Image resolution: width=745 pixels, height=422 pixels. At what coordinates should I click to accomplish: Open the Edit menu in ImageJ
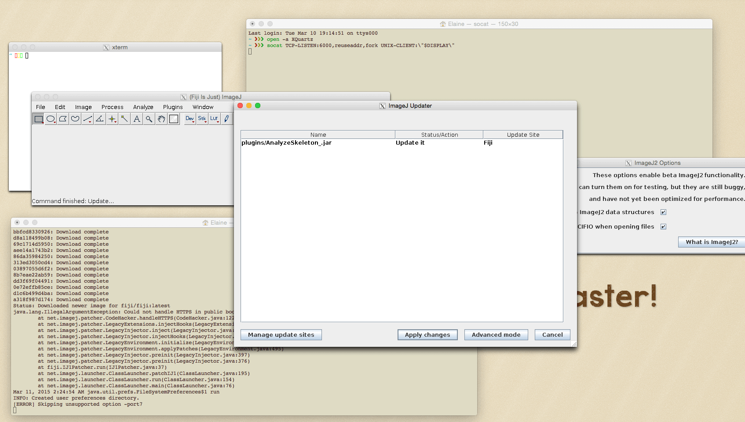60,107
